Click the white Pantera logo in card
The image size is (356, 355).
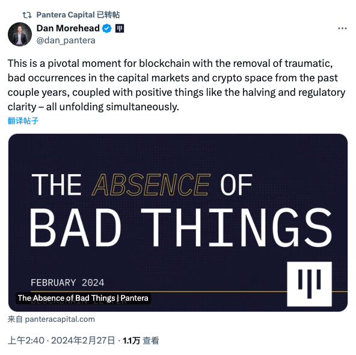(x=309, y=284)
